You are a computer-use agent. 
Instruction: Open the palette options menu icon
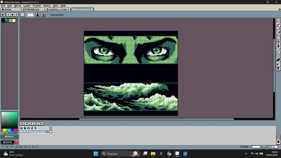click(17, 15)
